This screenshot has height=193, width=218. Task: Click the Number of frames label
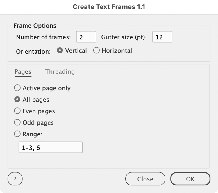[44, 37]
